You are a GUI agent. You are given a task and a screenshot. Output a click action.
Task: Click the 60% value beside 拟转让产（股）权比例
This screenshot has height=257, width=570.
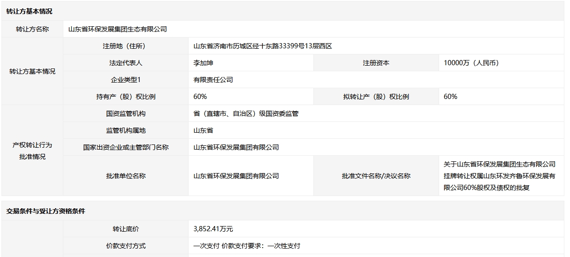tap(450, 97)
